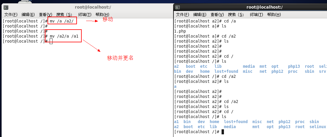Open 编辑(E) menu in right terminal
Viewport: 327px width, 137px height.
[x=200, y=14]
